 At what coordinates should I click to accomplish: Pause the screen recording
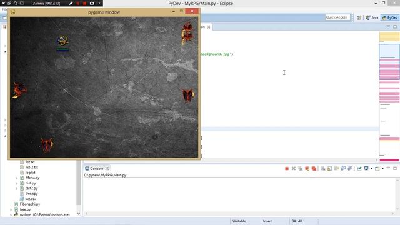[x=77, y=3]
